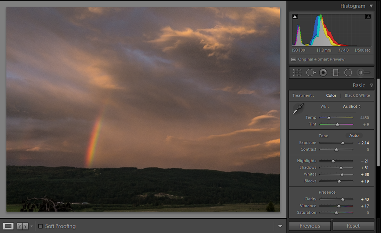Open the WB As Shot preset dropdown

[352, 106]
